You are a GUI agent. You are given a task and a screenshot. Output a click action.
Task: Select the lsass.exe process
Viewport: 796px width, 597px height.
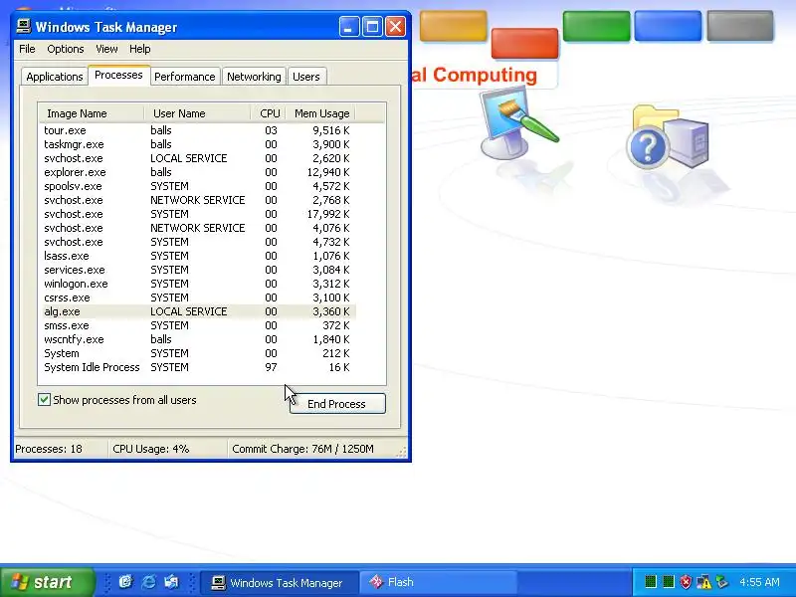[197, 256]
